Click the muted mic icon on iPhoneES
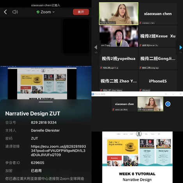The height and width of the screenshot is (183, 183). [140, 90]
